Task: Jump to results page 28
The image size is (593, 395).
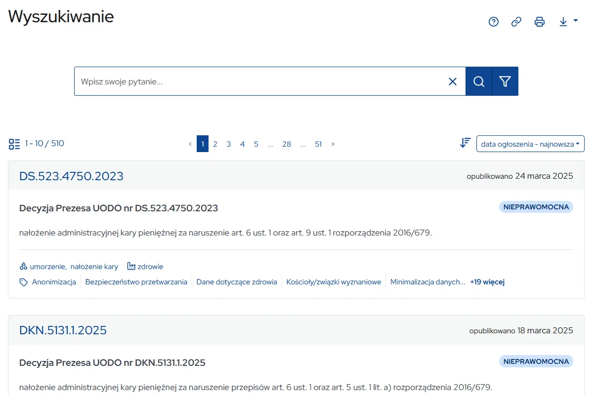Action: click(x=287, y=144)
